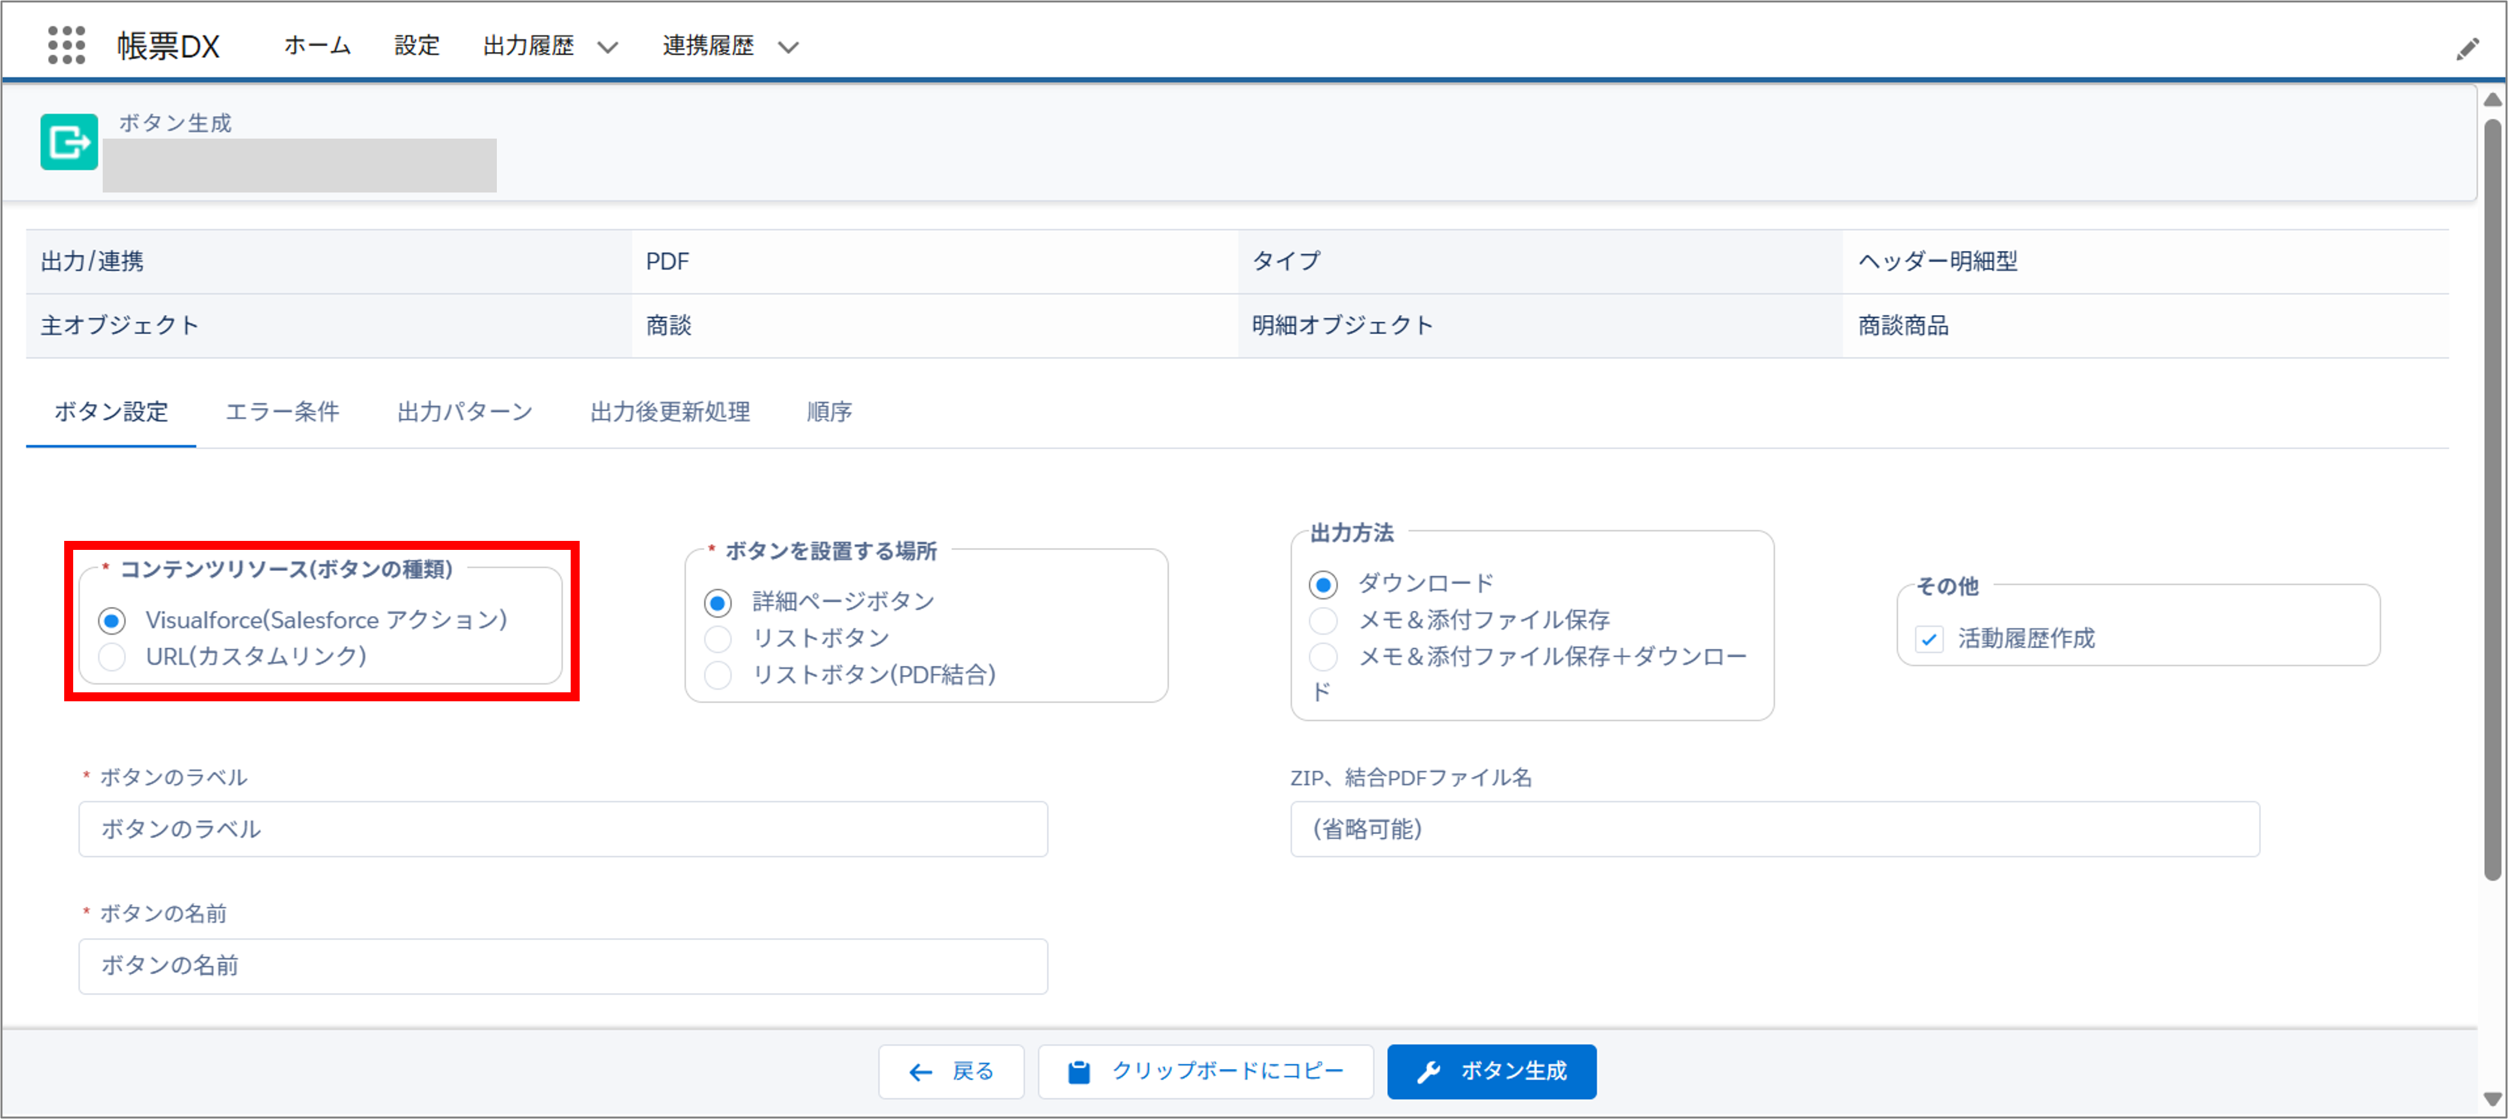Open the app launcher grid icon
This screenshot has width=2508, height=1119.
66,45
